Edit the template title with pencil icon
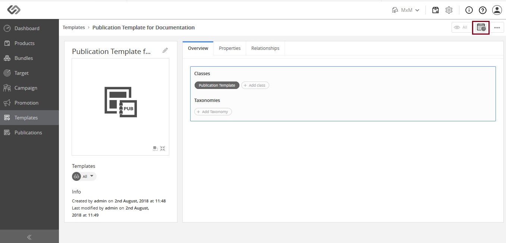The height and width of the screenshot is (243, 506). click(165, 51)
